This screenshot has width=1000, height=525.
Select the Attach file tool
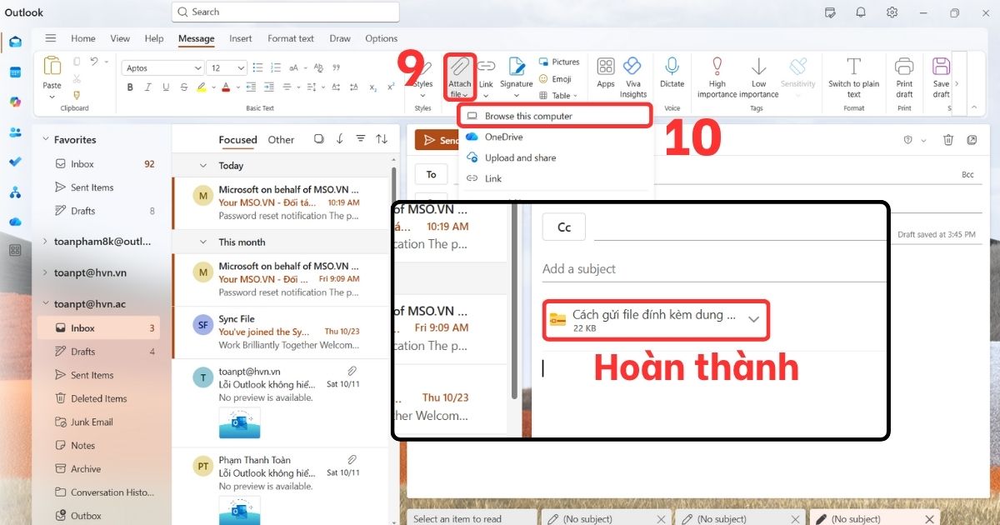pyautogui.click(x=459, y=75)
